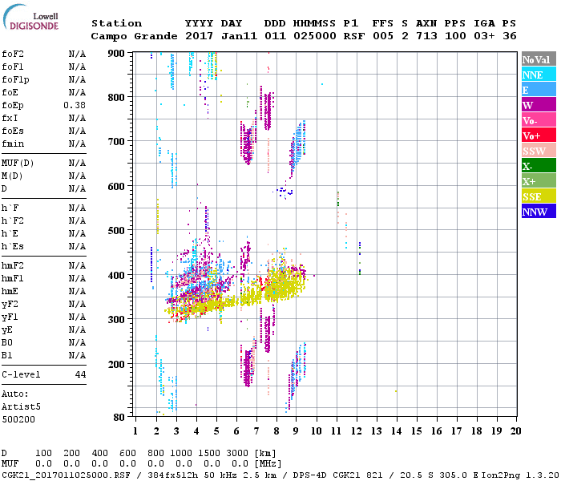Pick the E light-blue legend swatch
The width and height of the screenshot is (561, 481).
[536, 90]
